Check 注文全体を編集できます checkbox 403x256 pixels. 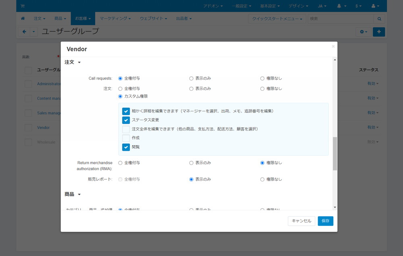[x=126, y=129]
